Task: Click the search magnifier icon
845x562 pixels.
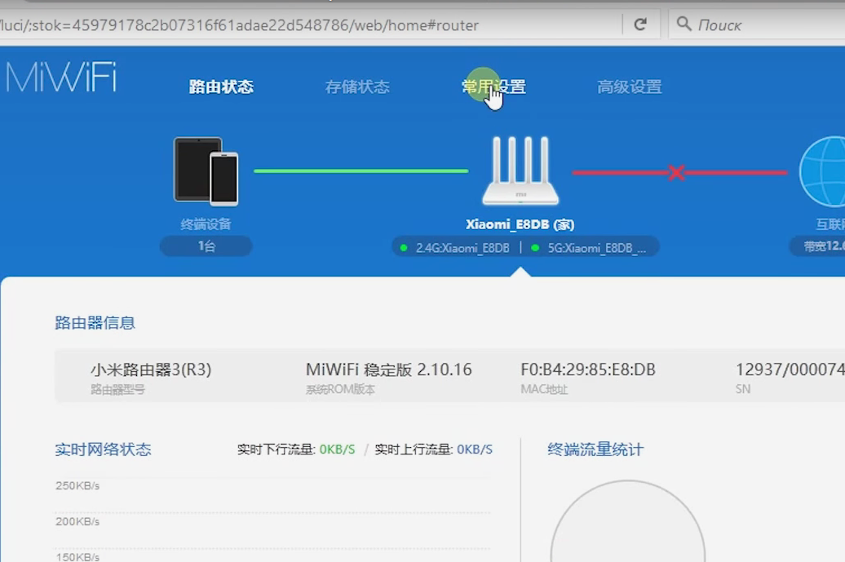Action: click(x=684, y=24)
